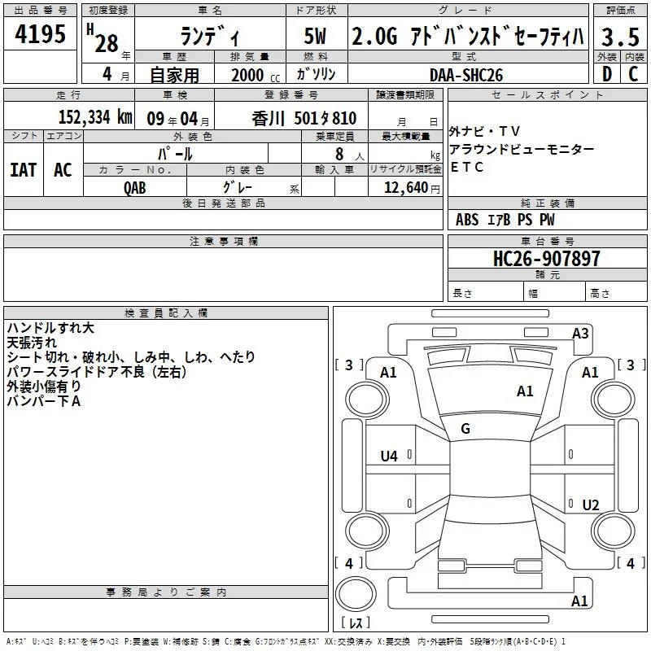Select the U2 dent mark on right side
This screenshot has height=651, width=651.
pyautogui.click(x=591, y=505)
